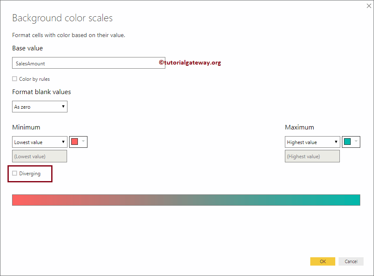The image size is (374, 276).
Task: Select the Highest value input box
Action: click(x=312, y=156)
